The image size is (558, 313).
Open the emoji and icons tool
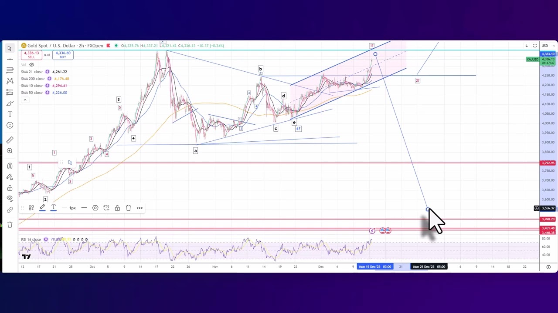click(x=10, y=126)
